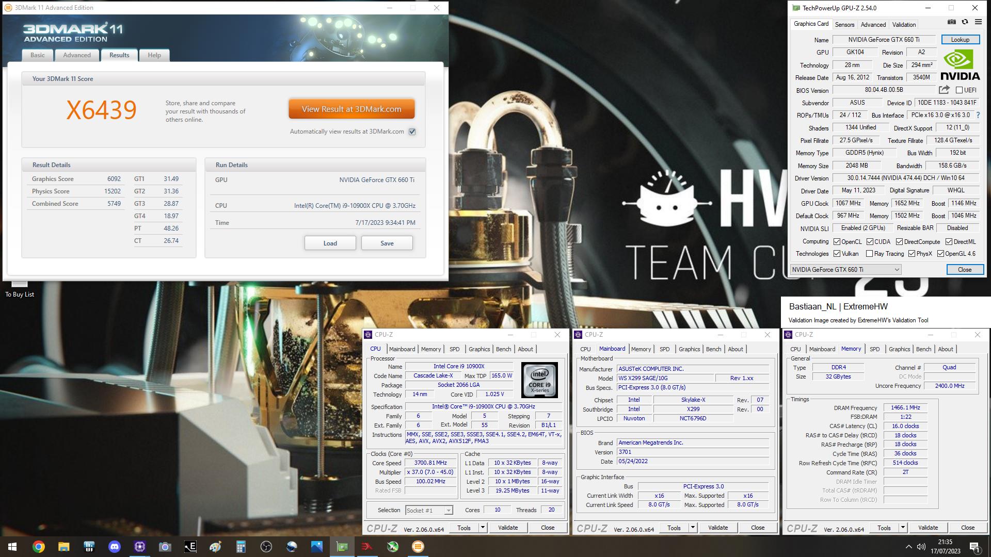The image size is (991, 557).
Task: Open GPU-Z Sensors tab
Action: tap(844, 24)
